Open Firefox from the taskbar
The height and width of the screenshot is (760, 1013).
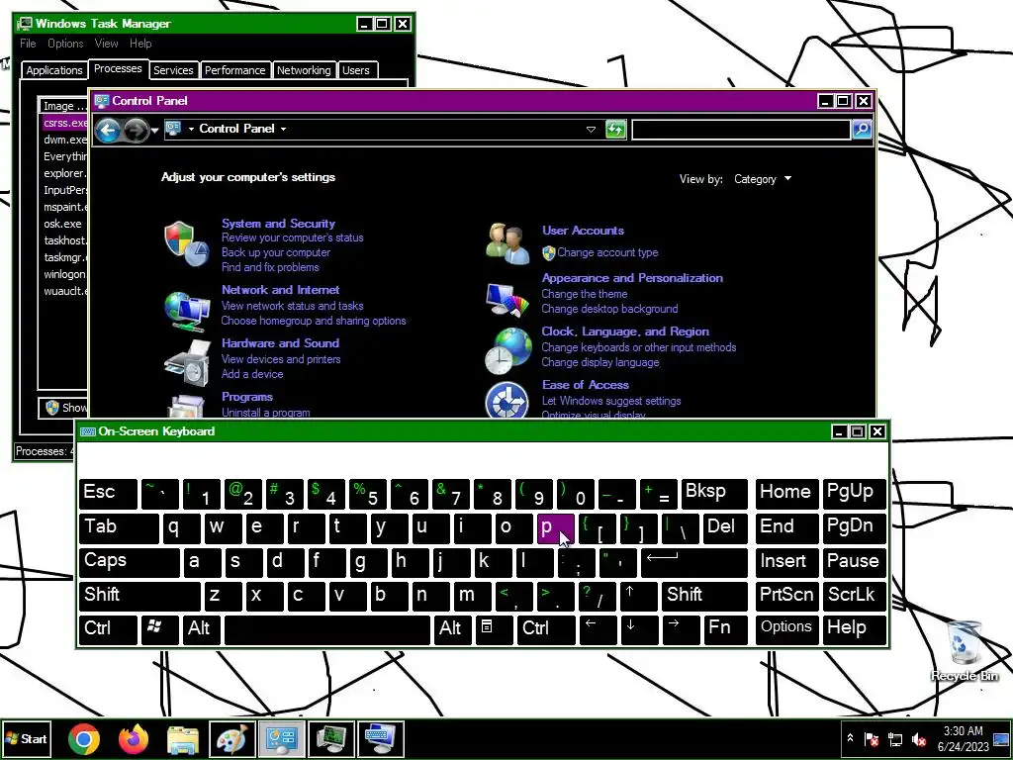click(x=134, y=738)
